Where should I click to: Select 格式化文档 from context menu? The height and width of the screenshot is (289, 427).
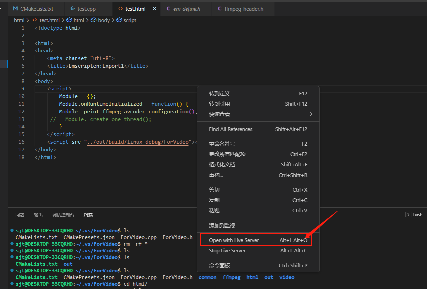pos(258,164)
